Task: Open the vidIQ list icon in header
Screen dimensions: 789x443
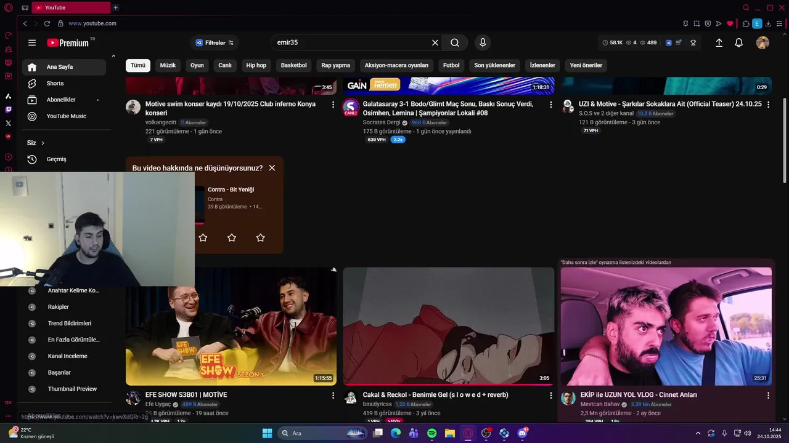Action: pyautogui.click(x=679, y=42)
